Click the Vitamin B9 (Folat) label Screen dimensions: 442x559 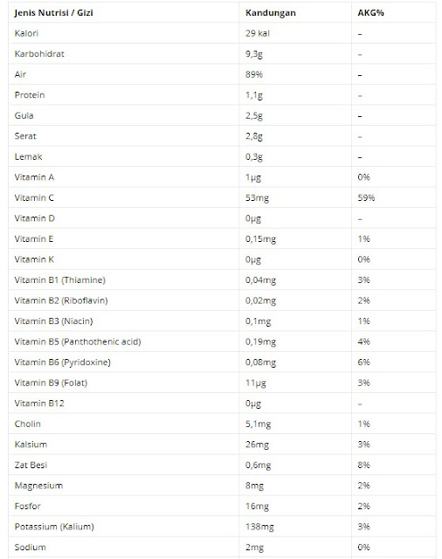51,383
